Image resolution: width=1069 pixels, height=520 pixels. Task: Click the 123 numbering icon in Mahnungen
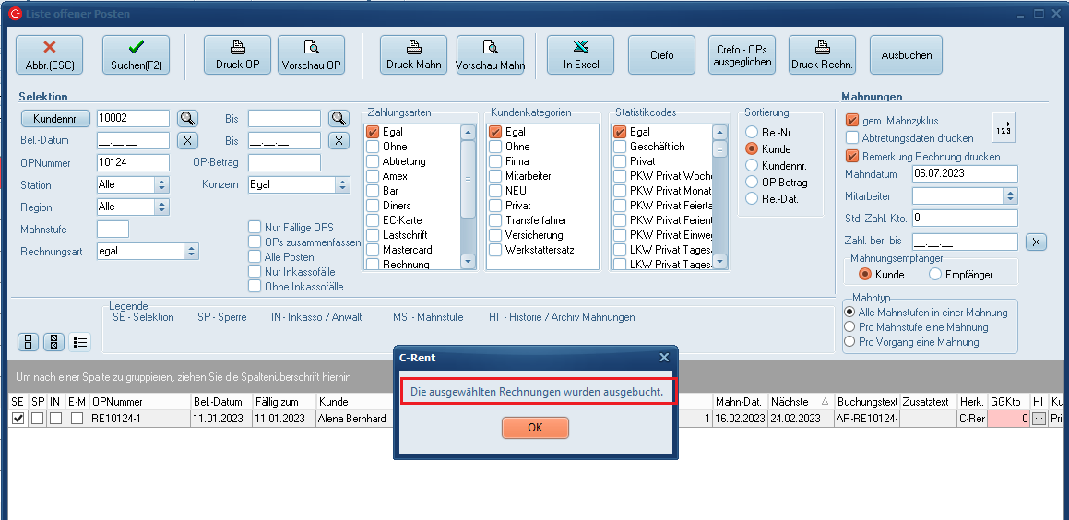coord(1004,128)
